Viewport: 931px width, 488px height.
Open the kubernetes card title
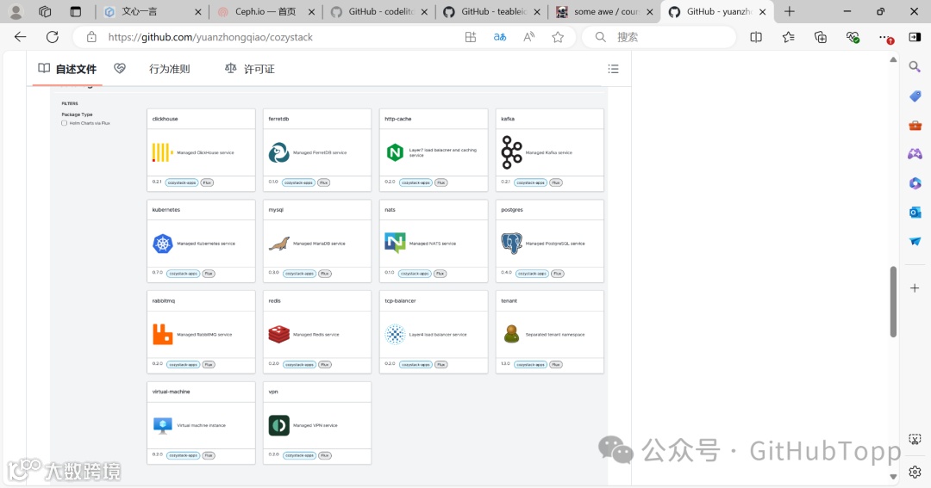(x=166, y=210)
